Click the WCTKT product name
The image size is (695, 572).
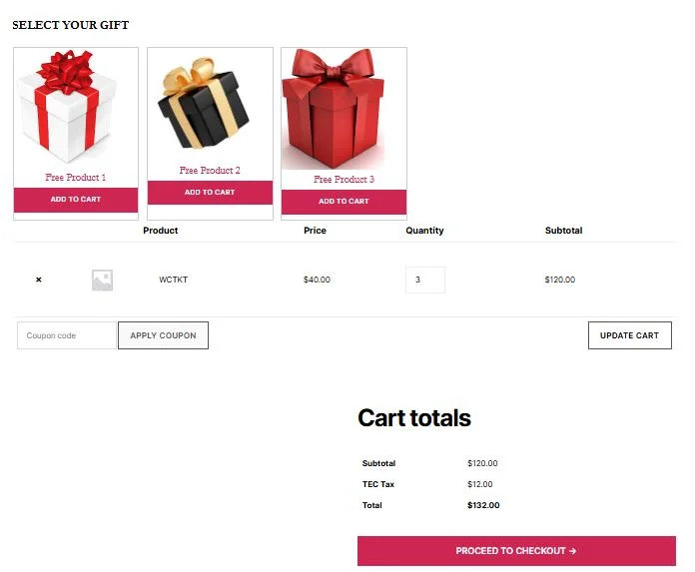173,281
